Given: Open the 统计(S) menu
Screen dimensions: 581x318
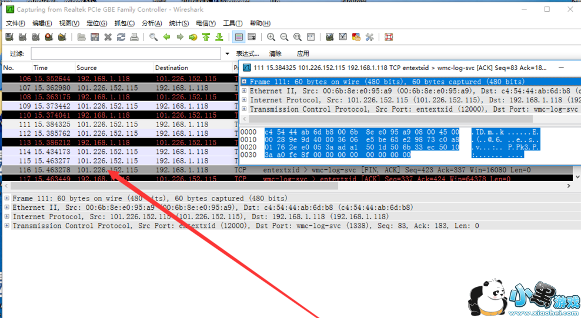Looking at the screenshot, I should [x=179, y=24].
